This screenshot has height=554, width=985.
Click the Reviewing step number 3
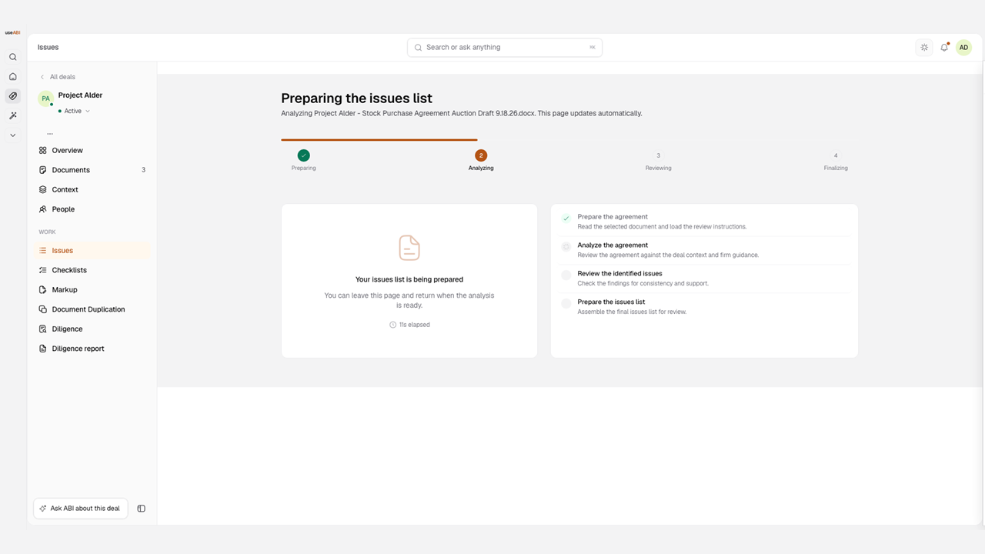[659, 155]
